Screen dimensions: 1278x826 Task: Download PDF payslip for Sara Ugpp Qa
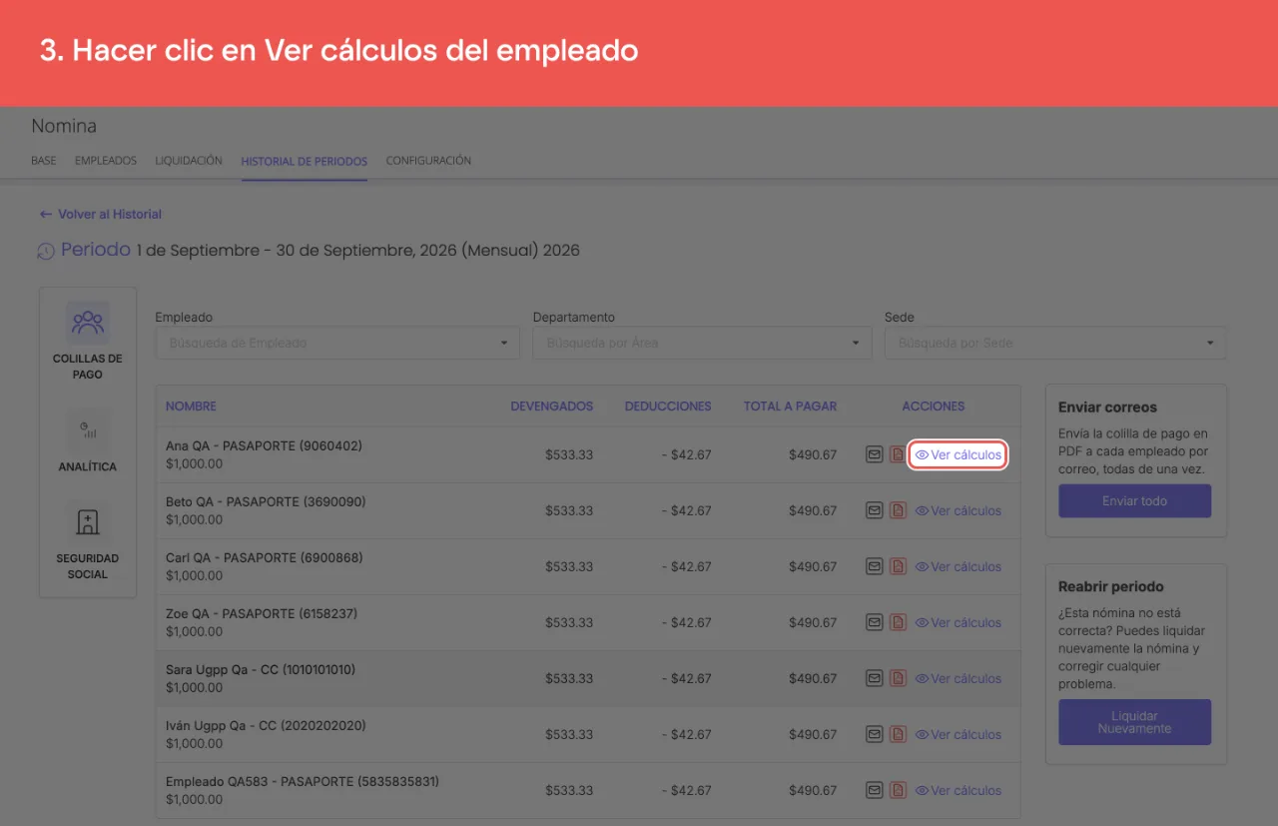[x=898, y=678]
